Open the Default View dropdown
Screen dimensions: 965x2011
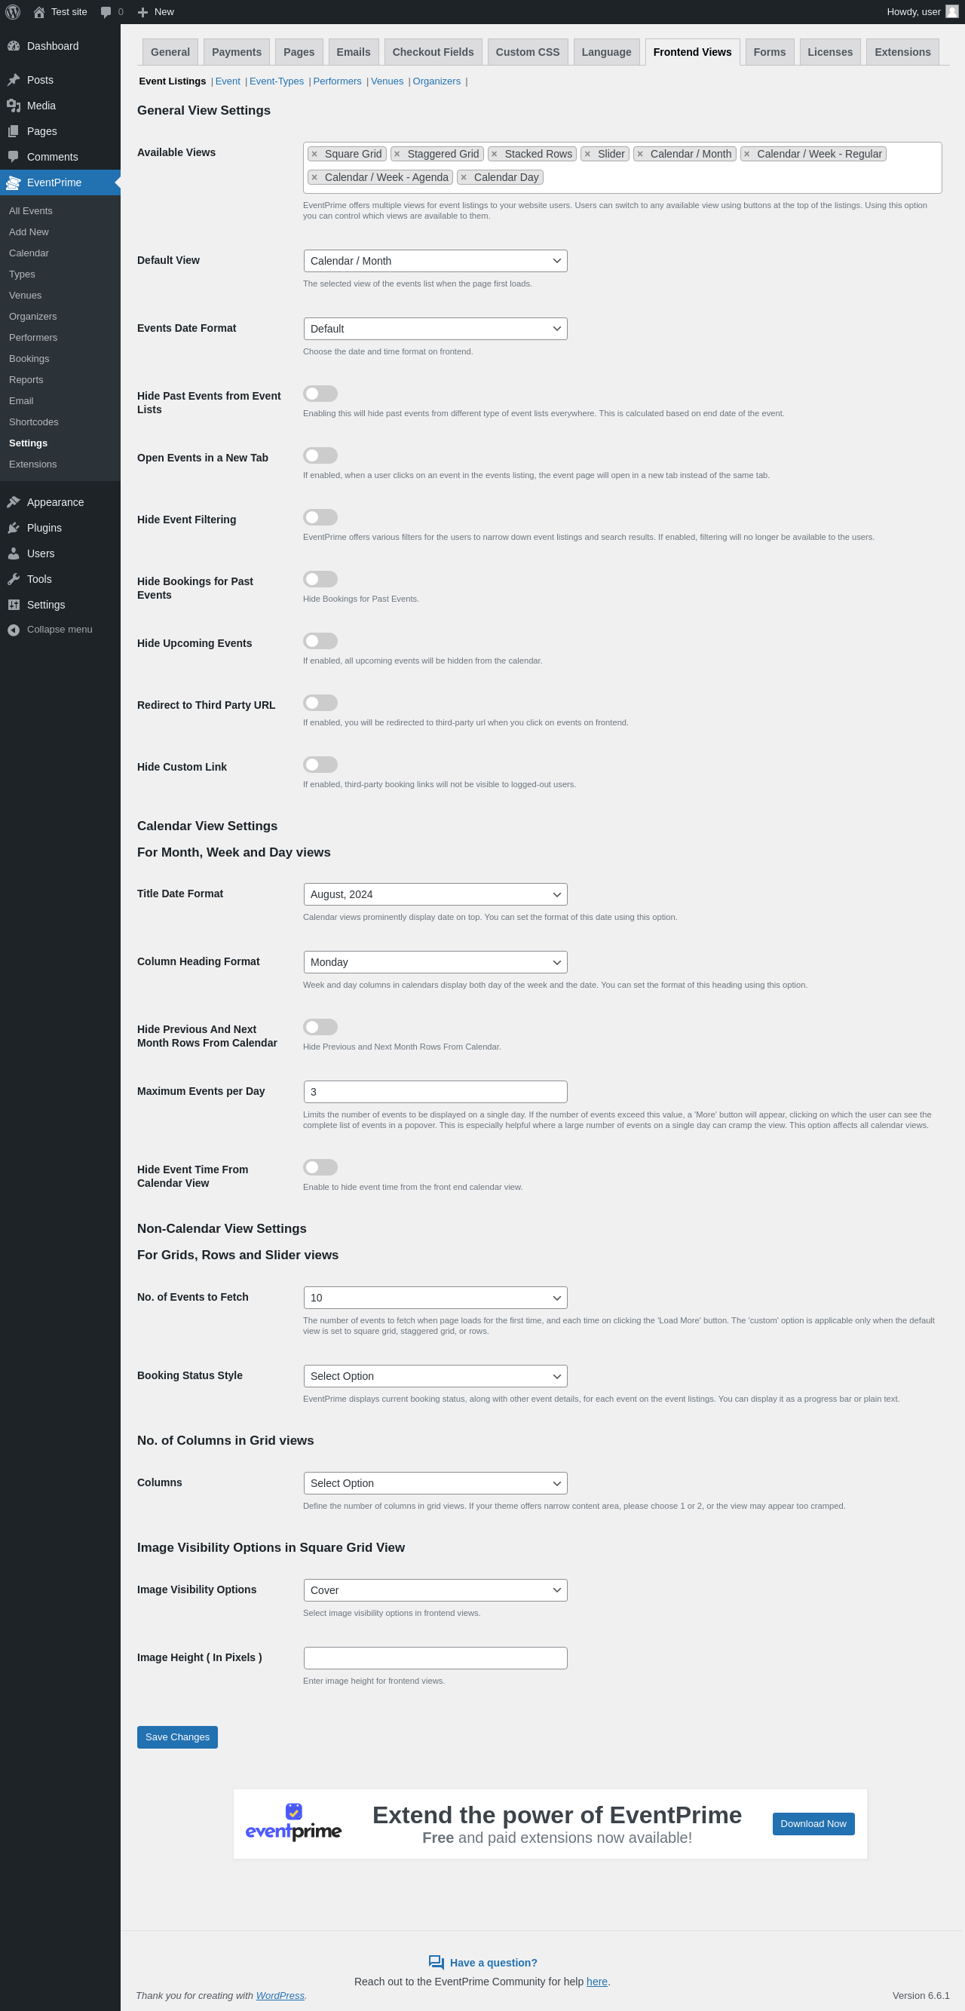click(x=435, y=261)
